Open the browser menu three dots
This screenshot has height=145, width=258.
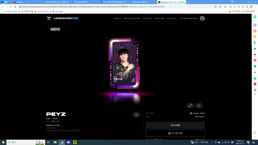[x=255, y=7]
